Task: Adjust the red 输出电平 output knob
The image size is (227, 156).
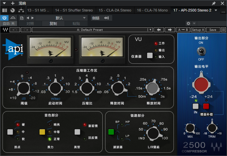Action: 201,84
